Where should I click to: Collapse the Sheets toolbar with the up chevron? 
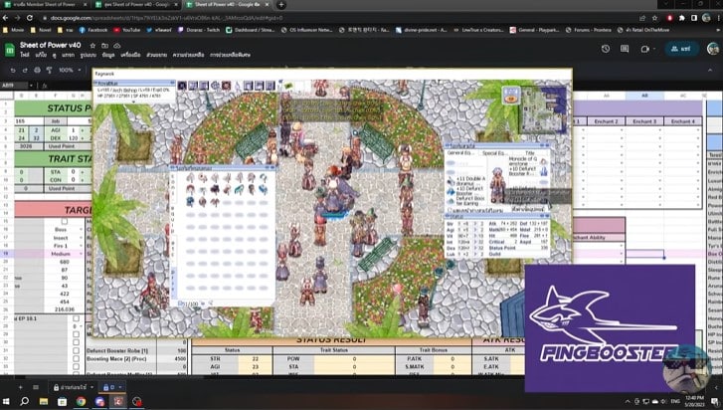(x=710, y=70)
